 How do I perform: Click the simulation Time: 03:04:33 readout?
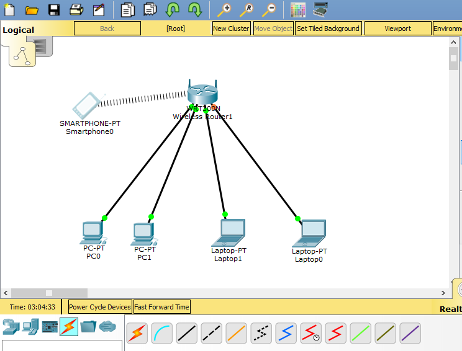point(32,307)
